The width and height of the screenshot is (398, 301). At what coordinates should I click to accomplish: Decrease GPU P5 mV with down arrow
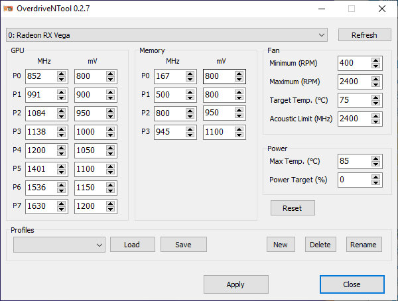tap(110, 172)
